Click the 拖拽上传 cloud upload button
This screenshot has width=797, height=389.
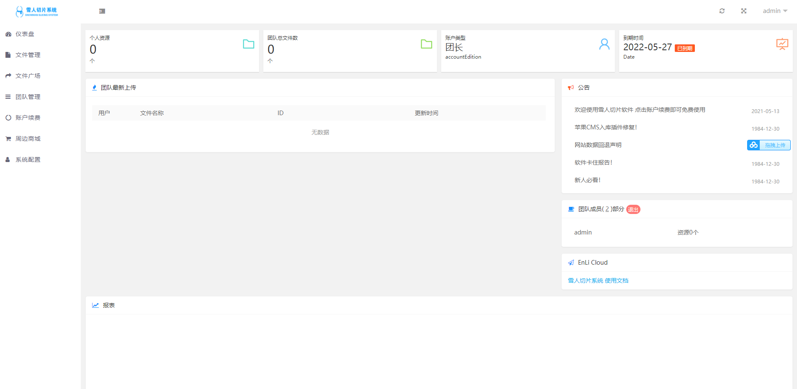[769, 145]
